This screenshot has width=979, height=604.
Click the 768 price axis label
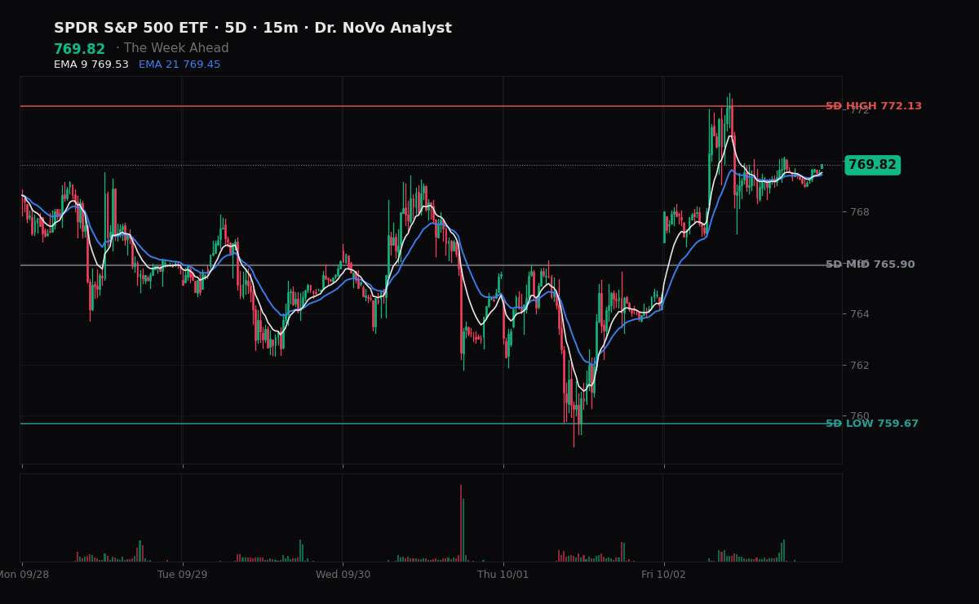click(860, 212)
